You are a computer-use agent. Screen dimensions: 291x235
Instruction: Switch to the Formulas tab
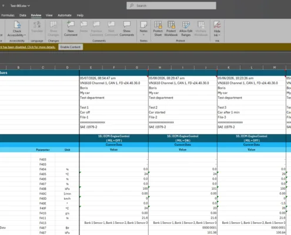(8, 15)
